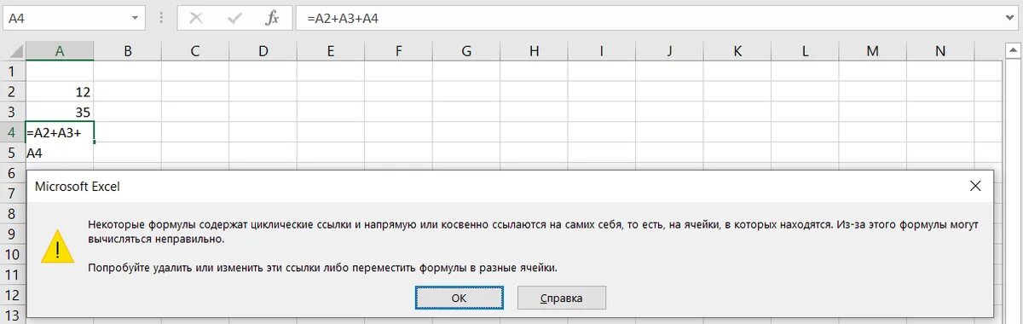This screenshot has width=1023, height=324.
Task: Select row 2 header
Action: (12, 92)
